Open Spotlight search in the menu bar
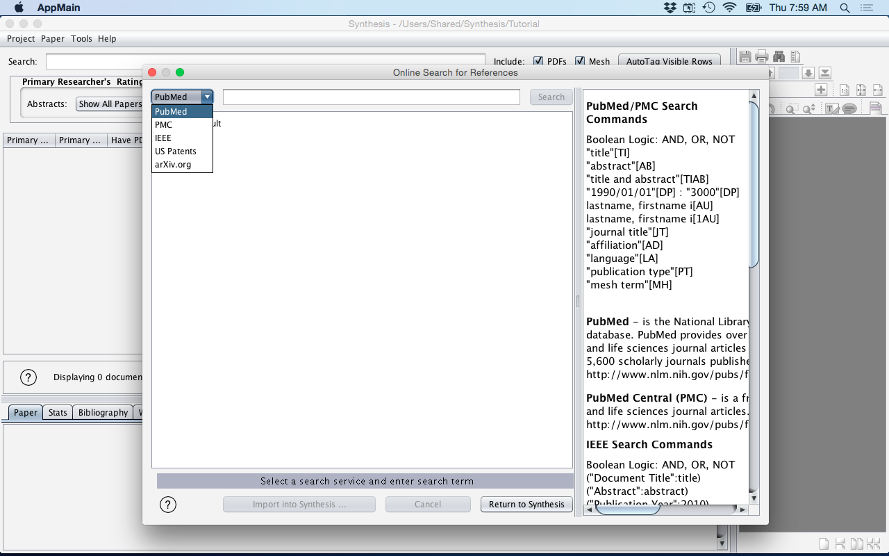 [845, 8]
